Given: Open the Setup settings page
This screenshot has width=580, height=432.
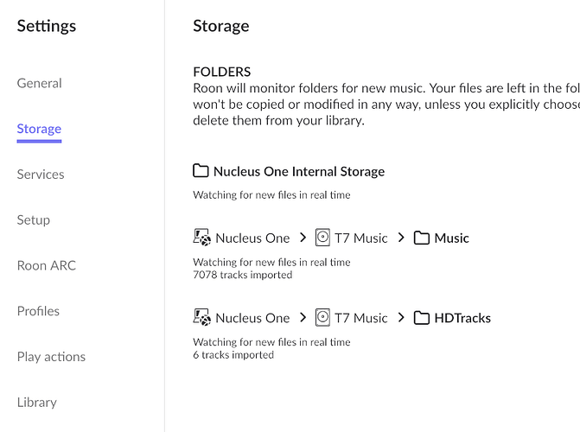Looking at the screenshot, I should coord(34,219).
